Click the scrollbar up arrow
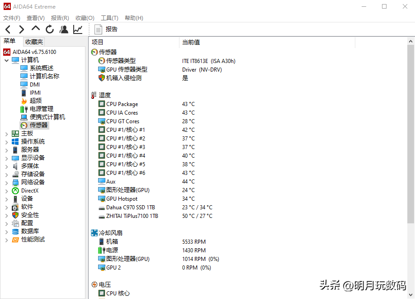The image size is (415, 299). pos(410,41)
